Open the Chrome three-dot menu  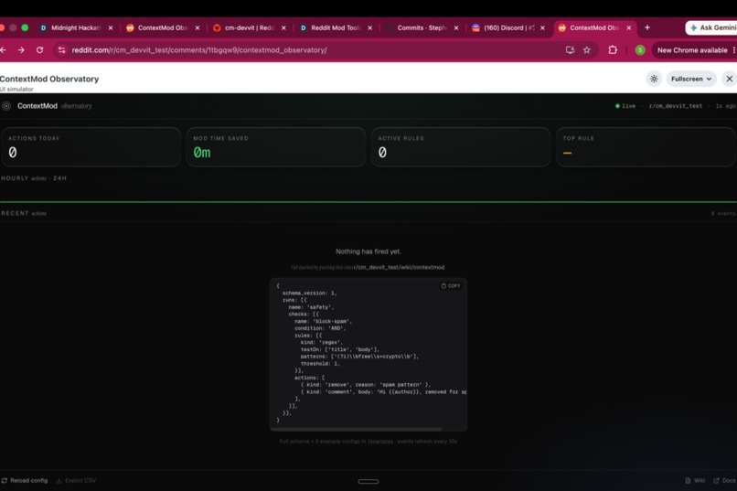click(733, 50)
